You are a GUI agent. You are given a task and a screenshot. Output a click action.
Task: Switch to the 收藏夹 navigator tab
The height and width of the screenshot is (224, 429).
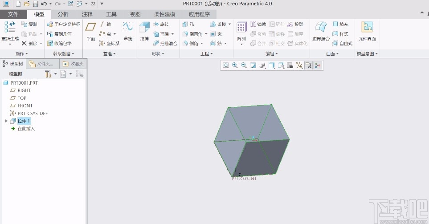click(x=74, y=64)
